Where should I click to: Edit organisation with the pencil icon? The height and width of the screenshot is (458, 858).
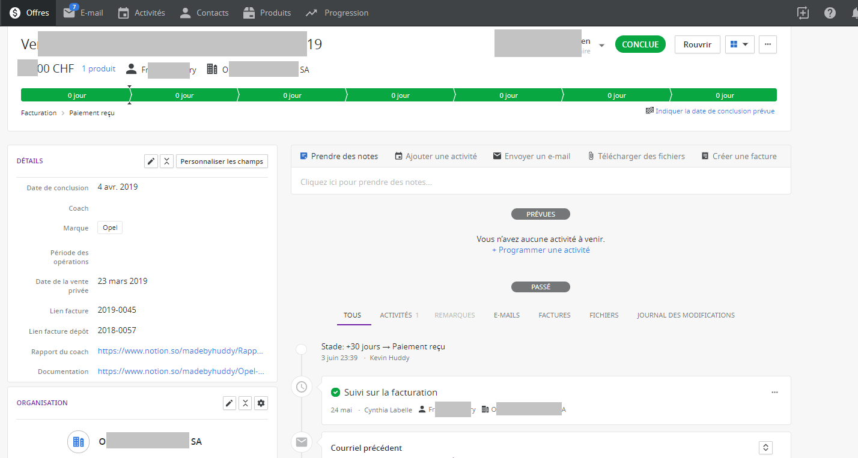tap(230, 403)
